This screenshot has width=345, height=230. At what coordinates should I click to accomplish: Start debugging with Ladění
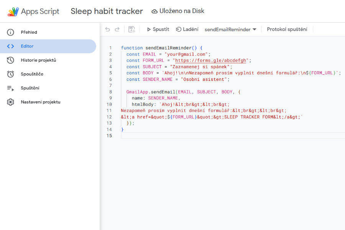(x=187, y=29)
